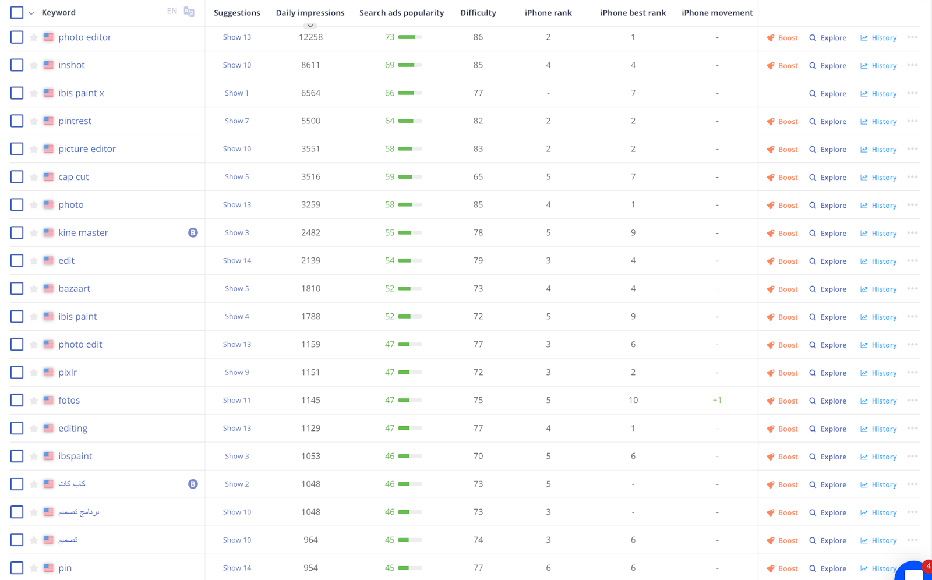Screen dimensions: 932x580
Task: Open more options menu for 'inshot' row
Action: click(x=912, y=65)
